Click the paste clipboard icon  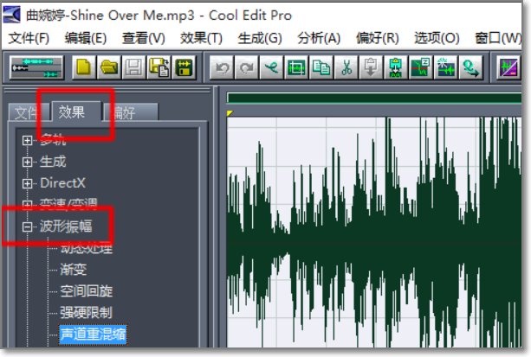pyautogui.click(x=371, y=67)
